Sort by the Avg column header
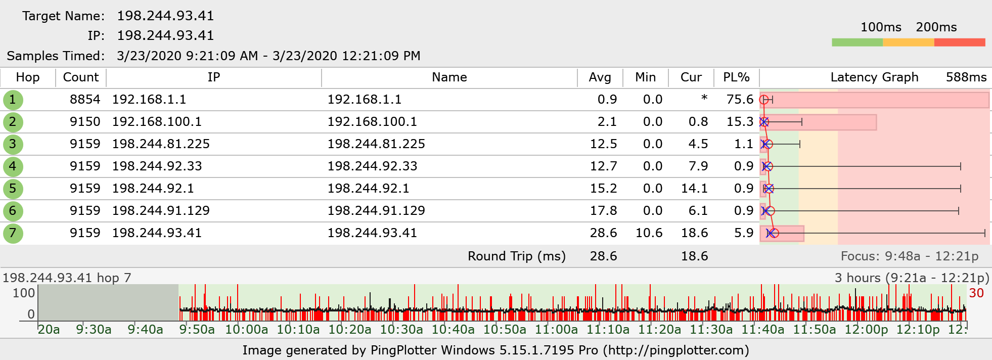 (x=600, y=77)
